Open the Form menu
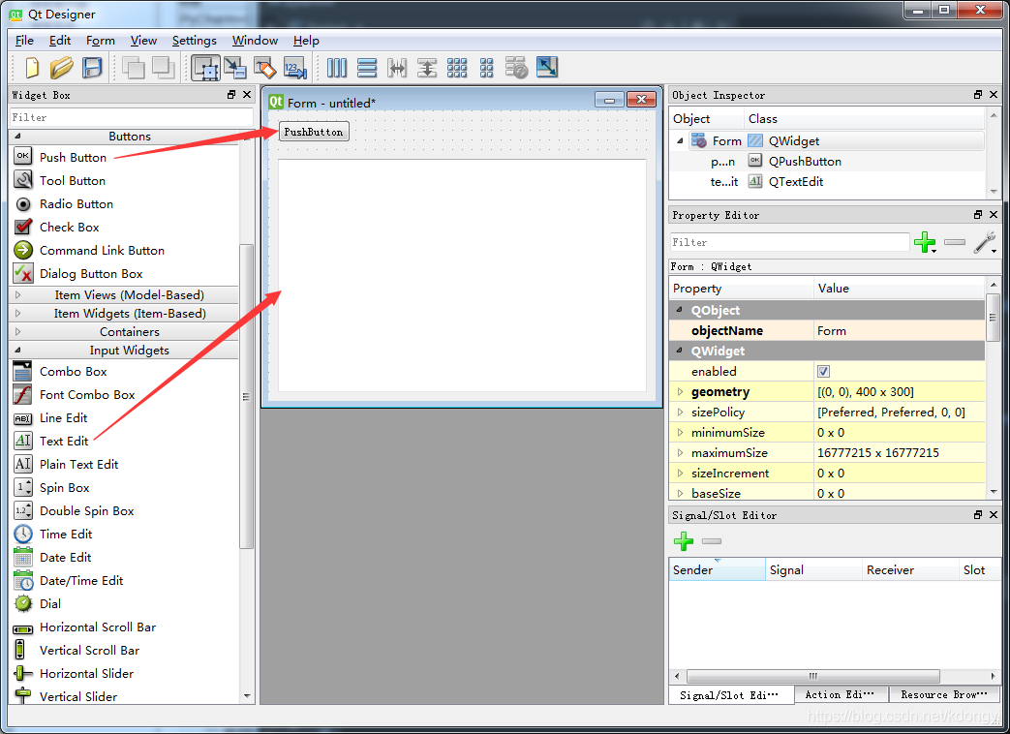1010x734 pixels. point(100,41)
